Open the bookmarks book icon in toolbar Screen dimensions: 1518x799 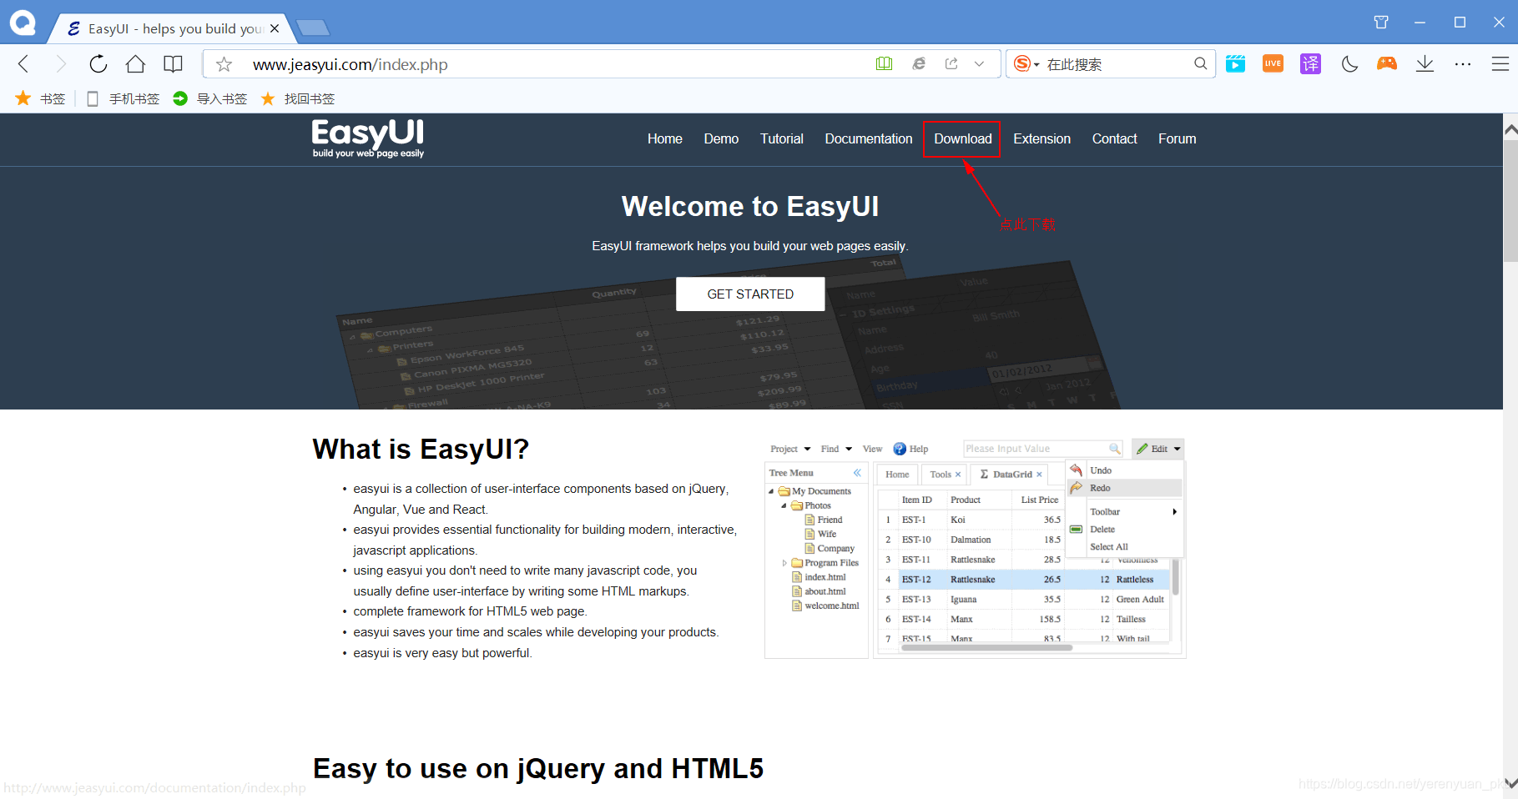tap(173, 63)
